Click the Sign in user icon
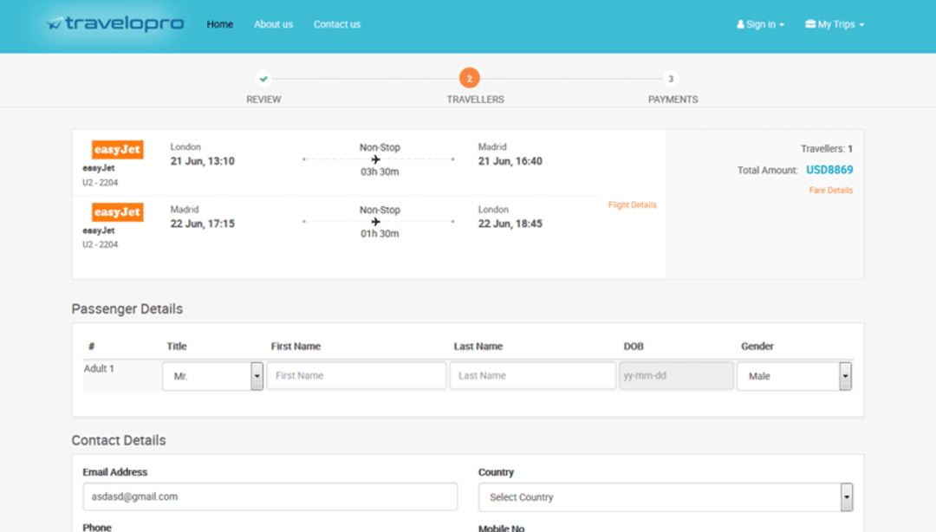 (x=738, y=24)
